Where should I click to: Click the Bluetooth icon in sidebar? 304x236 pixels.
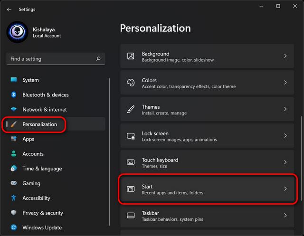click(14, 94)
